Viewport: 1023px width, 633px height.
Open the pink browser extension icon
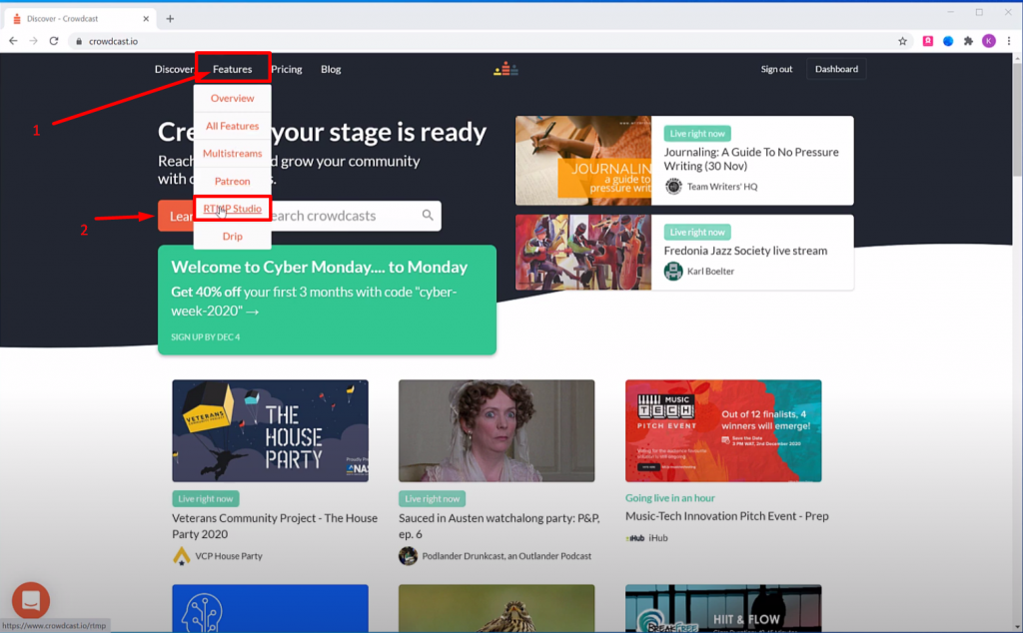coord(928,41)
